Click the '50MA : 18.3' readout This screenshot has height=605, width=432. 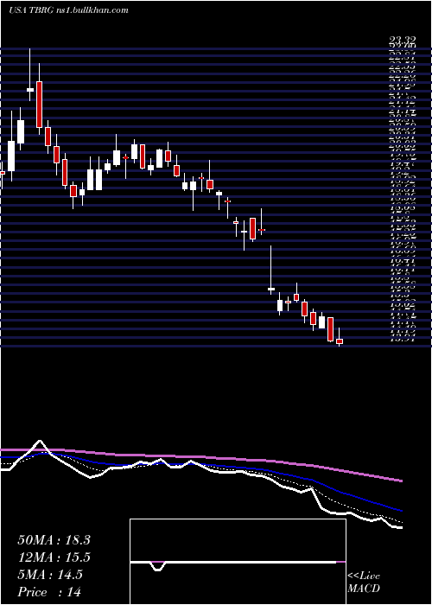coord(54,540)
